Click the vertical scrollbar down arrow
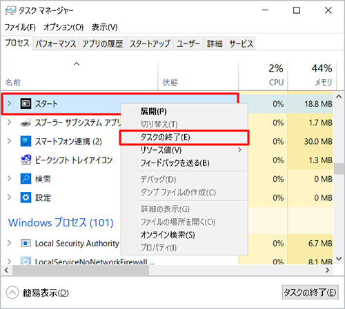The width and height of the screenshot is (345, 309). [339, 259]
